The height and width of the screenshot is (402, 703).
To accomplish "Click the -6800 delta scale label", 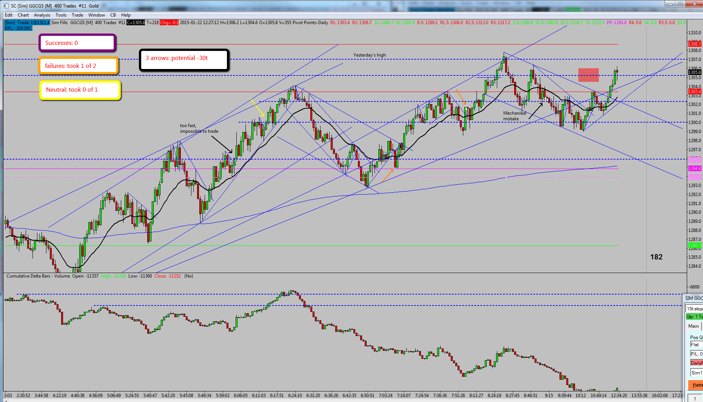I will [694, 287].
